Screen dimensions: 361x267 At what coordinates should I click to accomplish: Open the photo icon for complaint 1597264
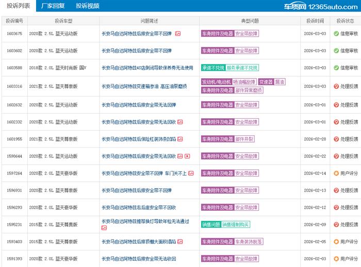click(x=191, y=173)
